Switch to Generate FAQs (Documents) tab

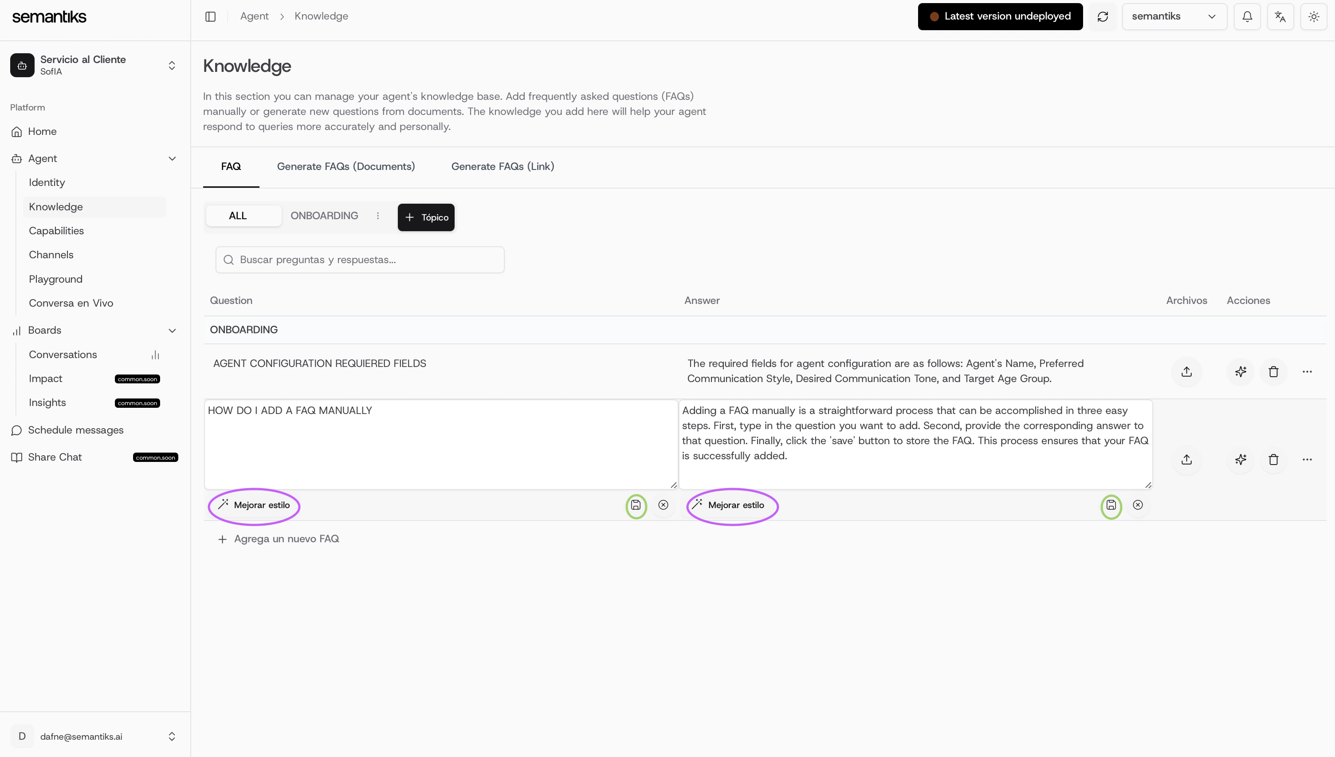[346, 166]
